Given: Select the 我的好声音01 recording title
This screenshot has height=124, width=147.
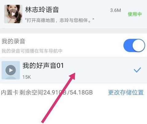Looking at the screenshot, I should click(43, 66).
